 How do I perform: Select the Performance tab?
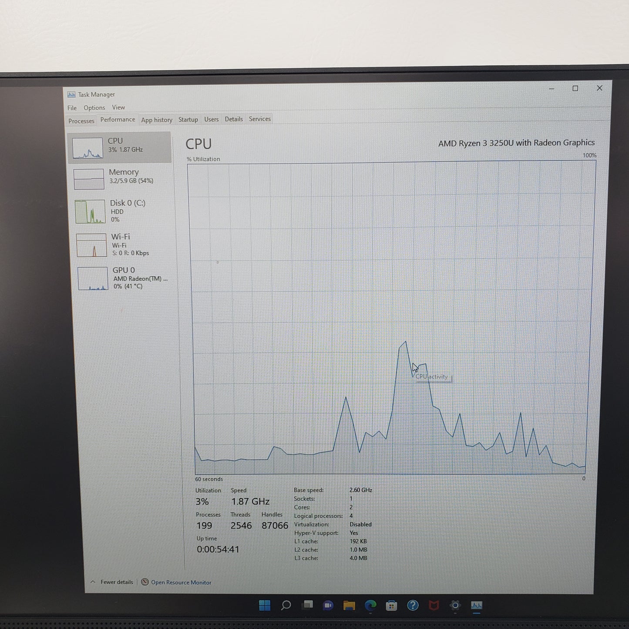tap(118, 119)
